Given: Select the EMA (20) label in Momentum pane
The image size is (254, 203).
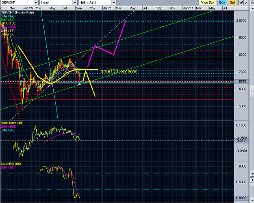Looking at the screenshot, I should point(7,130).
